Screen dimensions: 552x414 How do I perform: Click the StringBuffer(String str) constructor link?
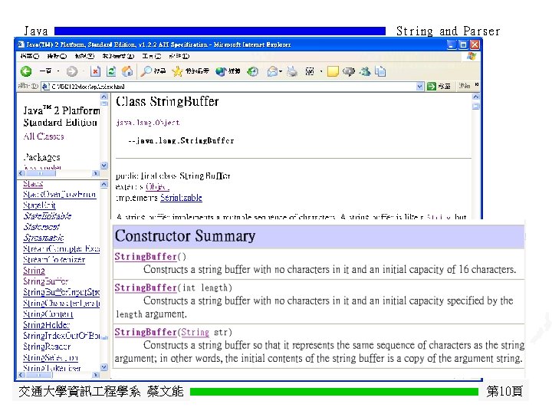tap(146, 332)
